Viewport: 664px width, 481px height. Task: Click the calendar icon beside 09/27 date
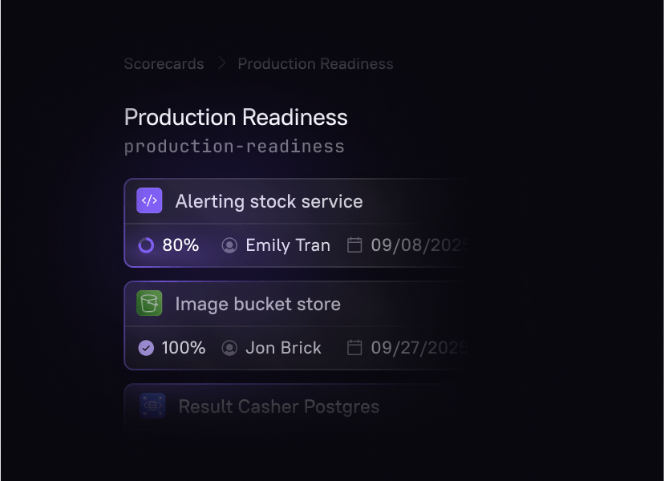[354, 348]
